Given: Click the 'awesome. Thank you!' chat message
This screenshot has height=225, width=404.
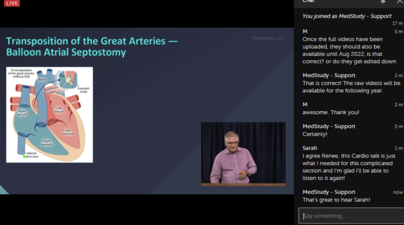Looking at the screenshot, I should [x=331, y=112].
